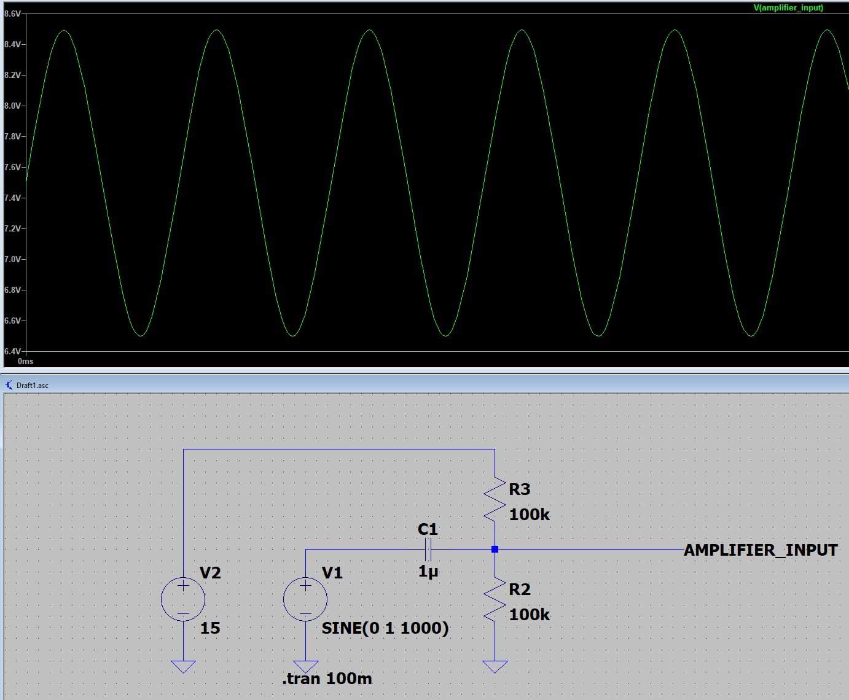Click the Draft1.asc window title

(33, 386)
